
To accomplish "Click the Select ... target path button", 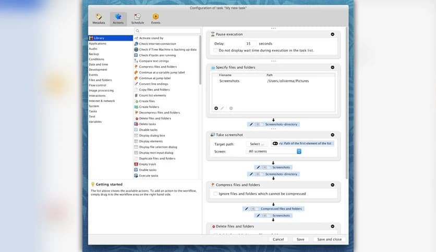I will click(257, 144).
